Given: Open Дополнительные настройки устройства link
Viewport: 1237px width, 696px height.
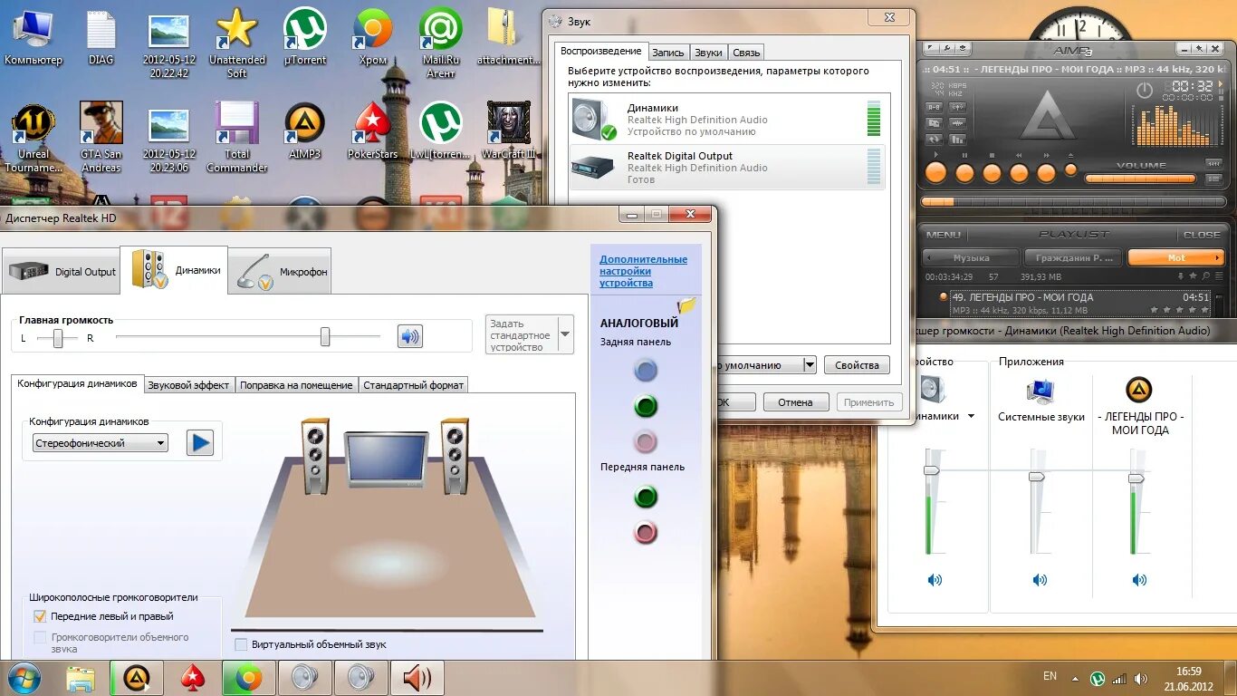Looking at the screenshot, I should click(643, 271).
